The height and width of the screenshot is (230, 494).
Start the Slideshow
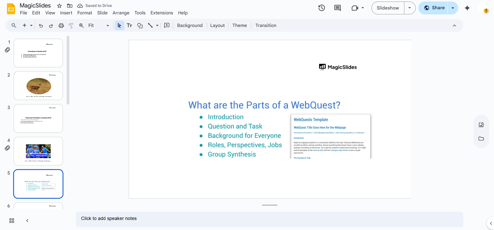tap(388, 8)
